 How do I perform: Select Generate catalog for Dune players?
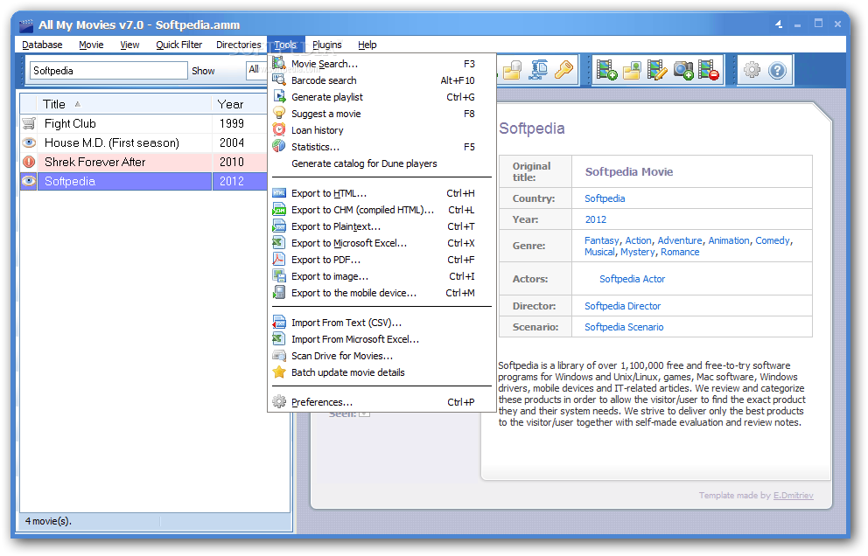point(382,163)
